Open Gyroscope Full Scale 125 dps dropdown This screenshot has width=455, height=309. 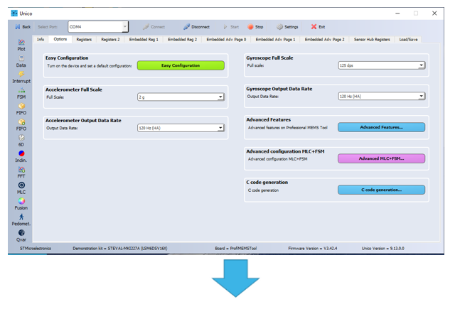pos(382,65)
